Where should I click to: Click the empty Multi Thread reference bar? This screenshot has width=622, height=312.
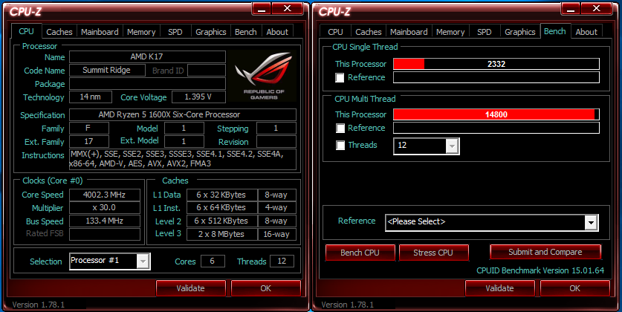tap(496, 128)
